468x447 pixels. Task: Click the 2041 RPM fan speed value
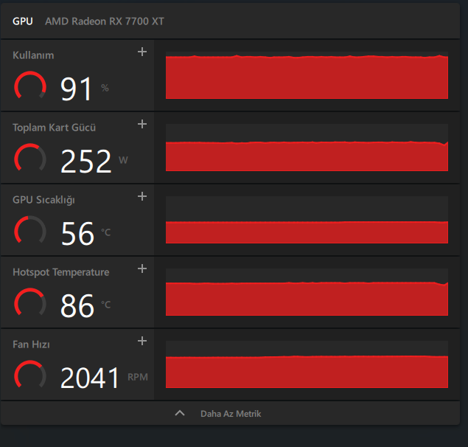click(104, 378)
